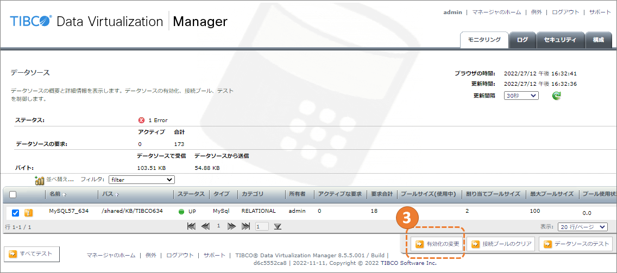Viewport: 617px width, 273px height.
Task: Click the すべてテスト button
Action: pyautogui.click(x=32, y=254)
